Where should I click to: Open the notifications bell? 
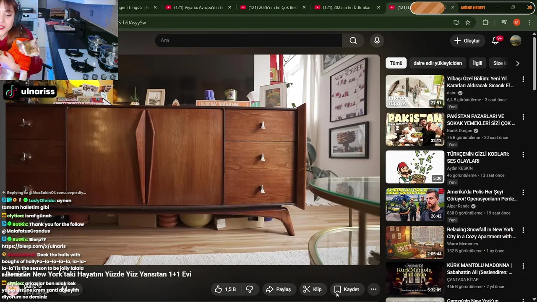495,41
